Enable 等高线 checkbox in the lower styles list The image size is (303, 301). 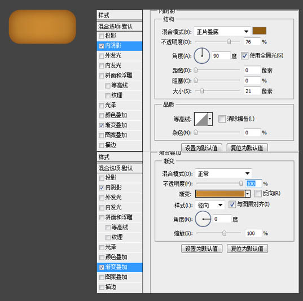[108, 228]
